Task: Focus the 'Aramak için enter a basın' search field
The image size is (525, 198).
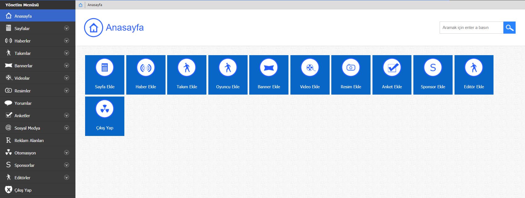Action: click(x=471, y=28)
